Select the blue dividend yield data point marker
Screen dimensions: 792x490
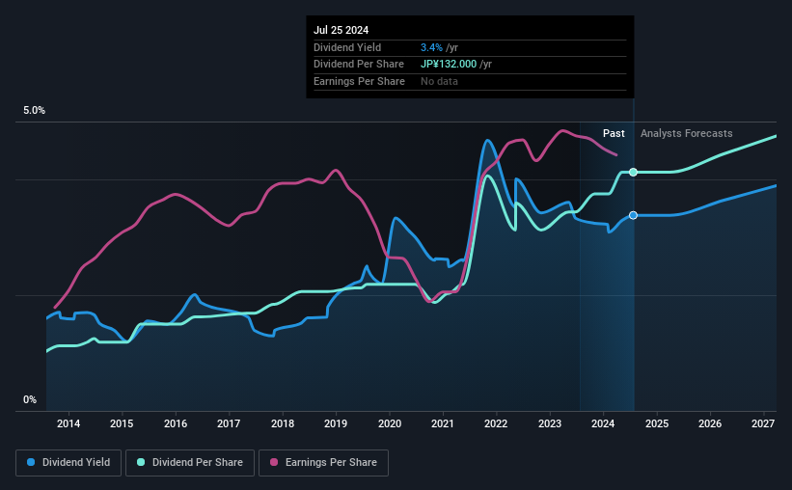(x=633, y=215)
